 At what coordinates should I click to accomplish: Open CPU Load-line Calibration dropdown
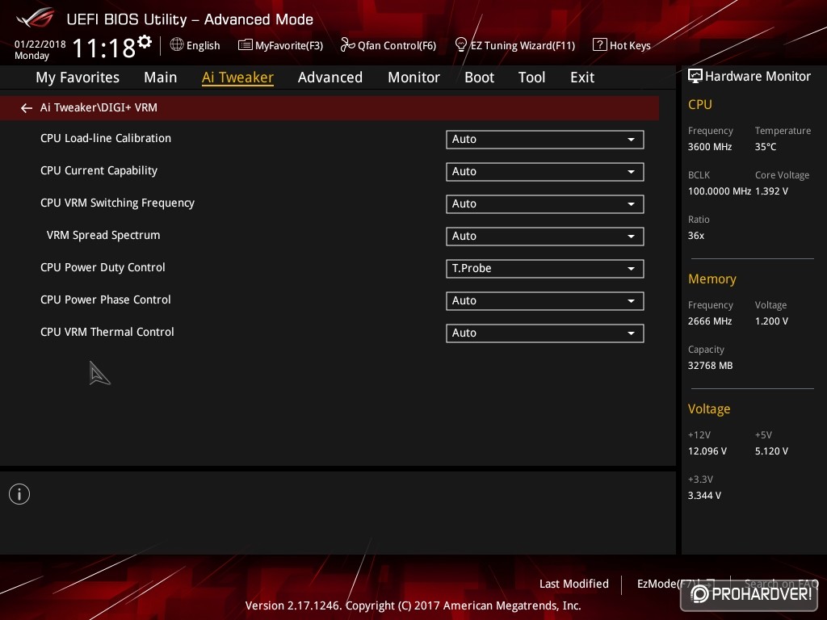[x=545, y=139]
